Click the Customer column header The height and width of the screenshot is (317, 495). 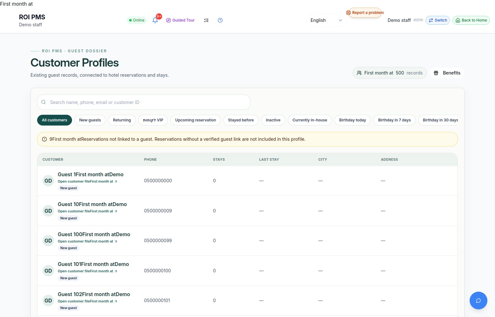click(x=53, y=159)
